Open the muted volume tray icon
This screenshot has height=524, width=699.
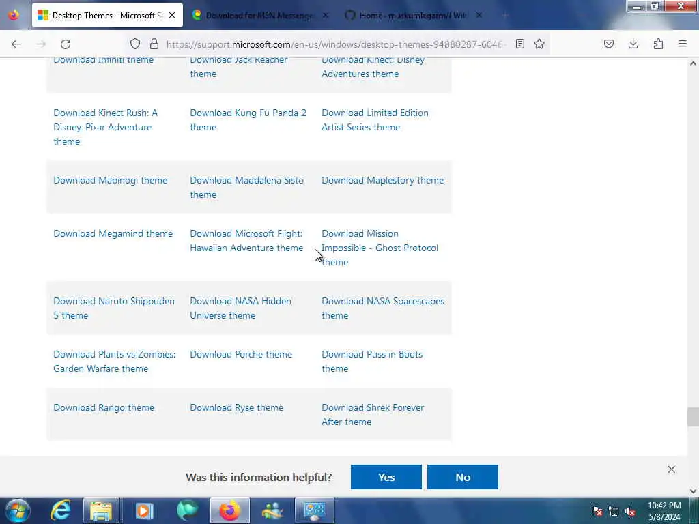tap(630, 512)
